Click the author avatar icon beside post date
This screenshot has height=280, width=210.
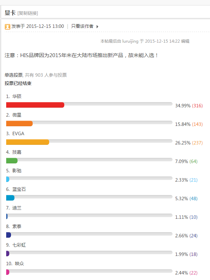[x=8, y=26]
